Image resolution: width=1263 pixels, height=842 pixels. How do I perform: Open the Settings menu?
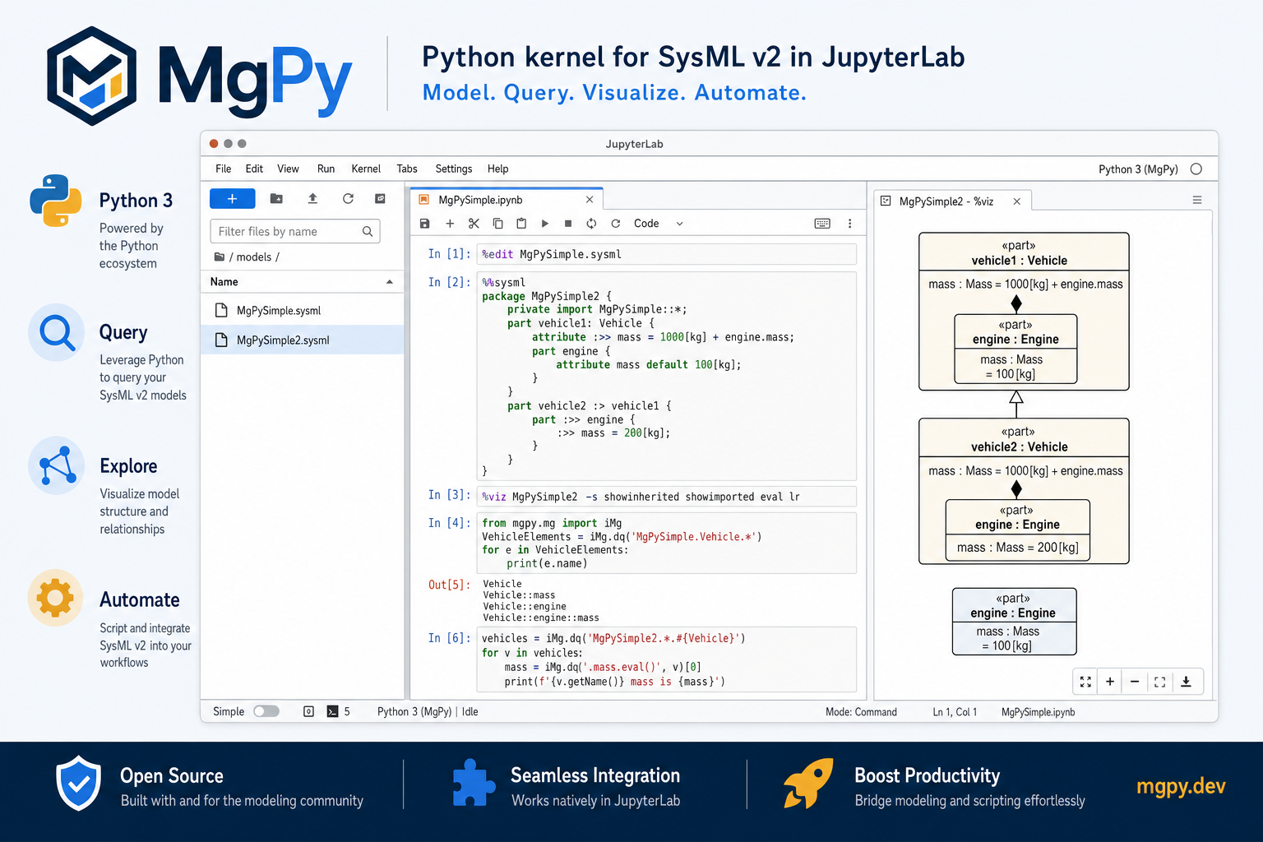pyautogui.click(x=454, y=169)
